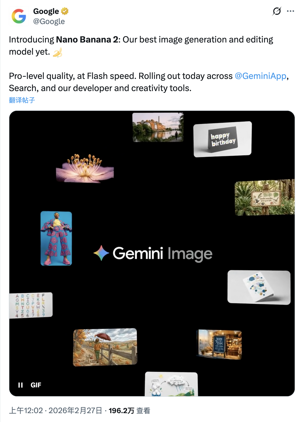
Task: Open the @GeminiApp mention link
Action: (x=261, y=76)
